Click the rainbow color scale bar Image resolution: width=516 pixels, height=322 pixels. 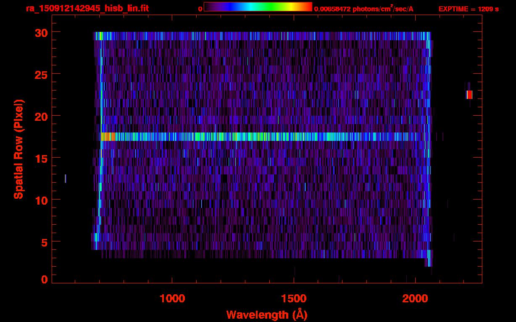pyautogui.click(x=258, y=7)
